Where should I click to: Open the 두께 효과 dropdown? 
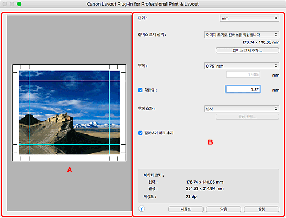point(241,109)
